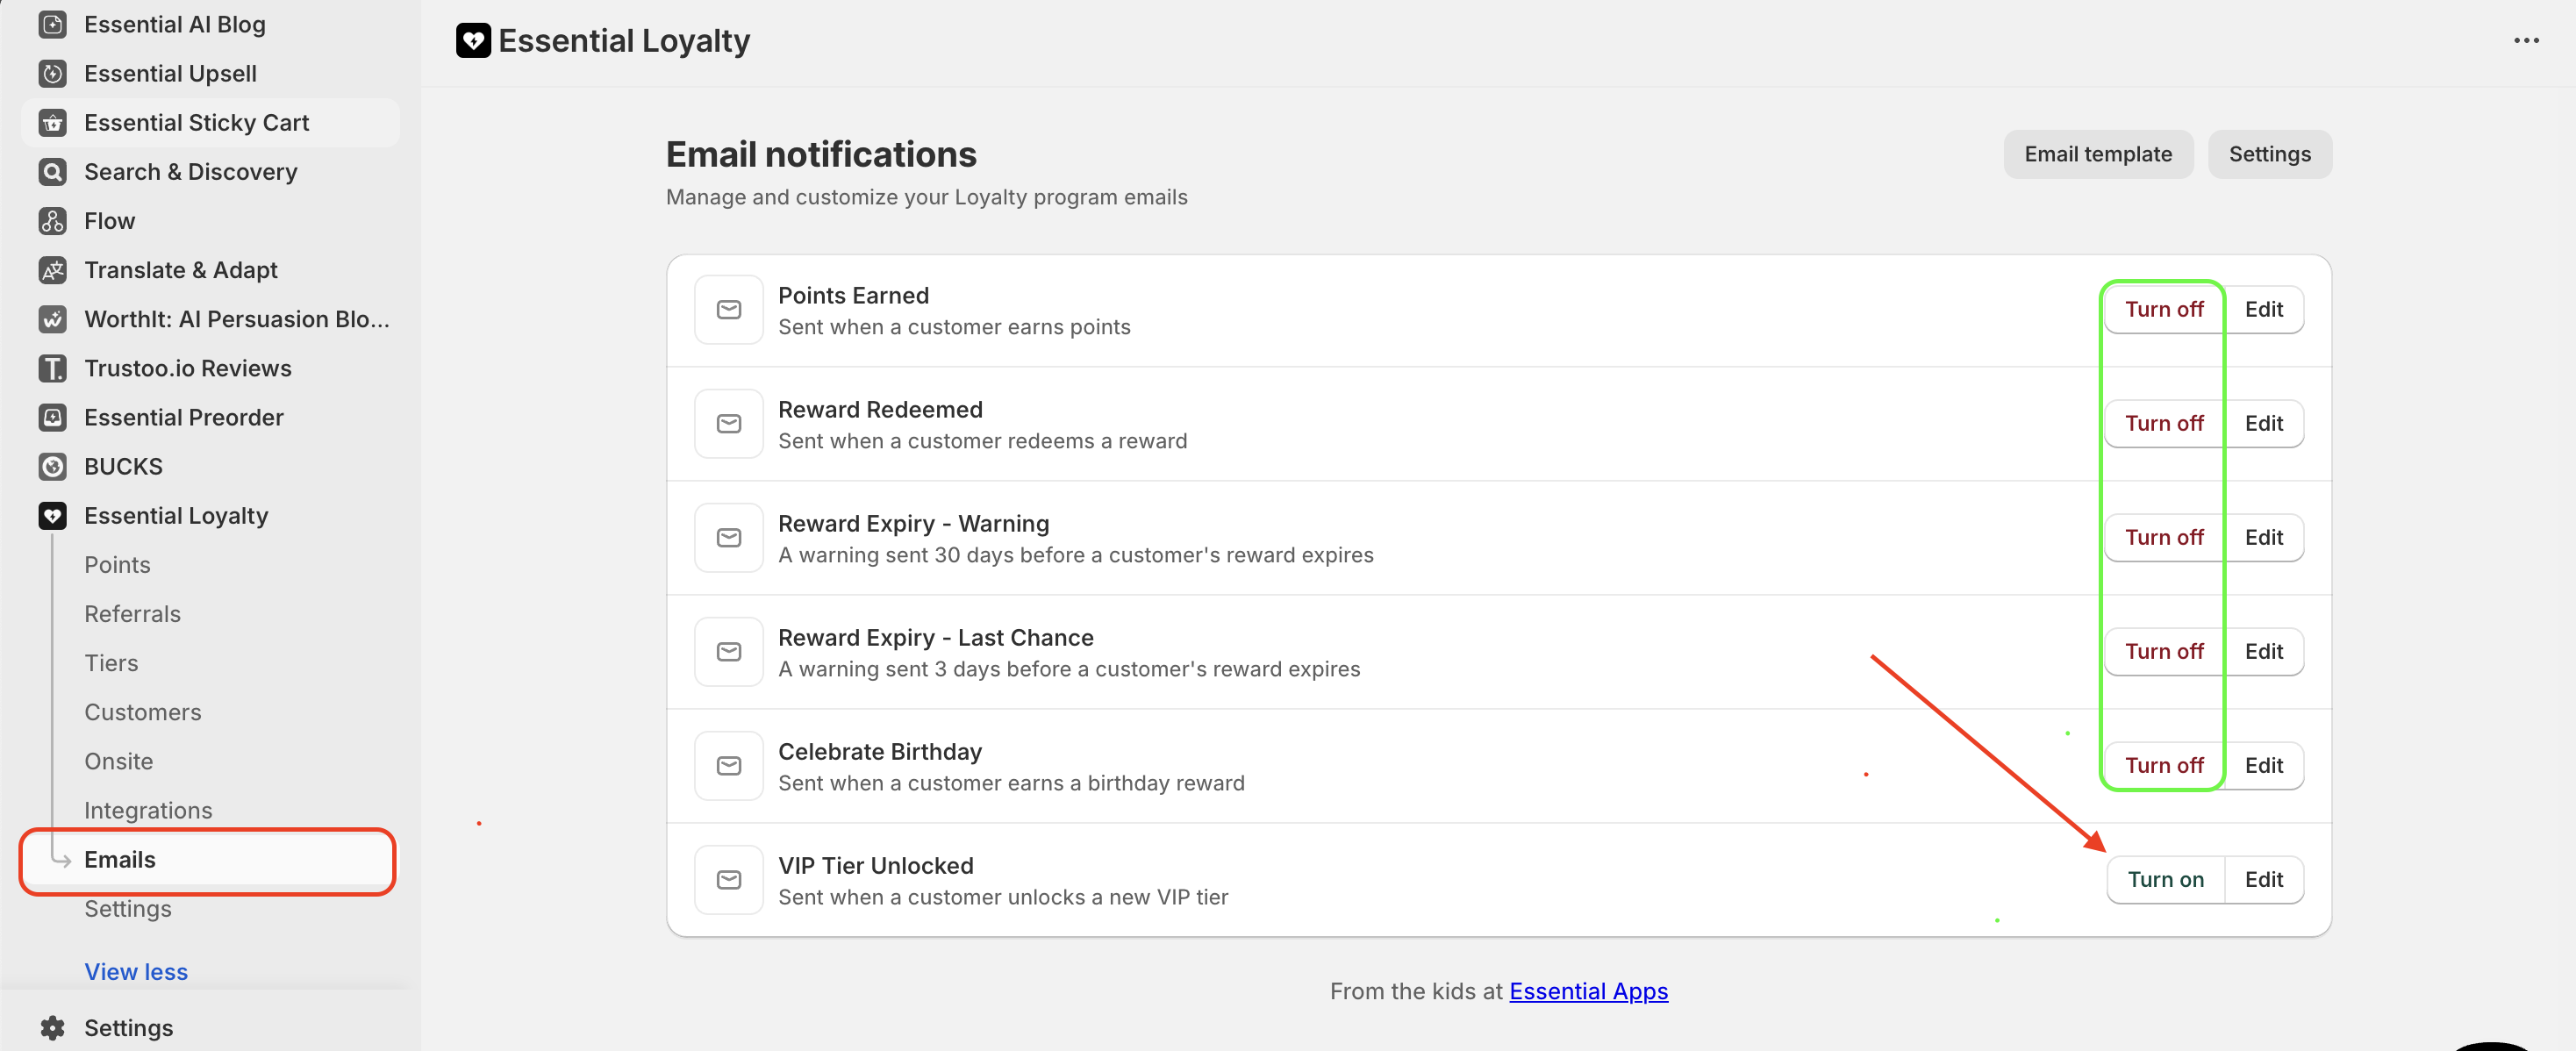Click envelope icon for Reward Expiry - Warning

(x=728, y=537)
